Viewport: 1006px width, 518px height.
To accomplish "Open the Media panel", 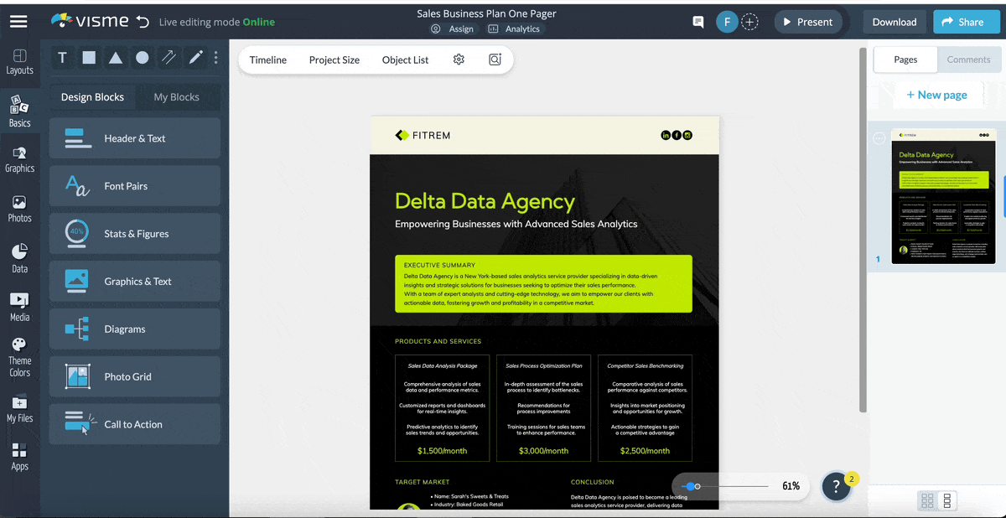I will [20, 305].
